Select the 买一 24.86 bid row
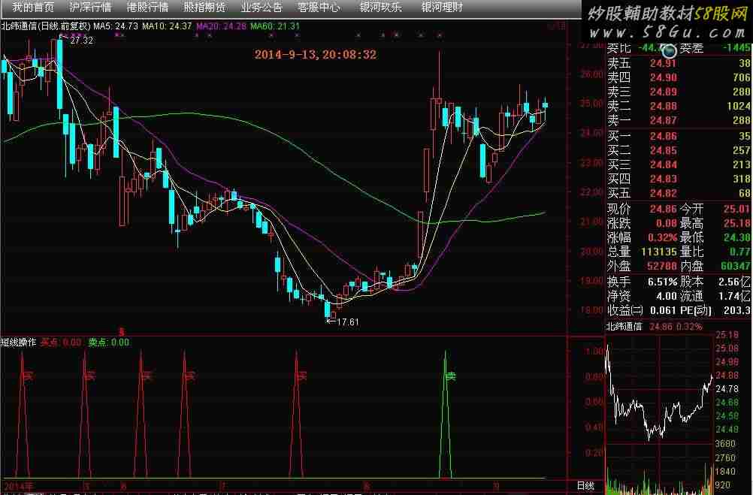Viewport: 753px width, 495px height. tap(678, 137)
